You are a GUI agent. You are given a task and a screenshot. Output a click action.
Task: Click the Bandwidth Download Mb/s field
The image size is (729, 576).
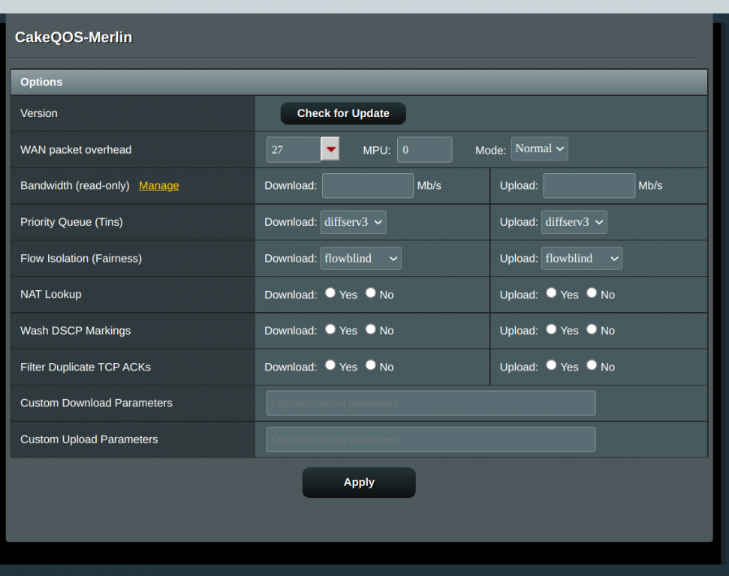pyautogui.click(x=368, y=186)
